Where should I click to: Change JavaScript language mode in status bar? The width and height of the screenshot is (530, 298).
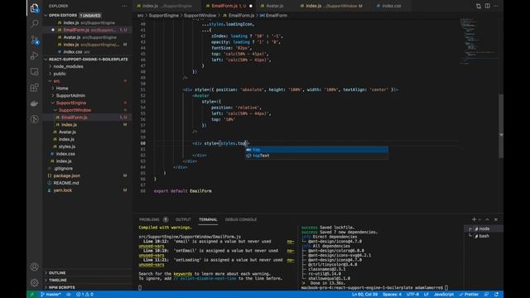point(444,295)
